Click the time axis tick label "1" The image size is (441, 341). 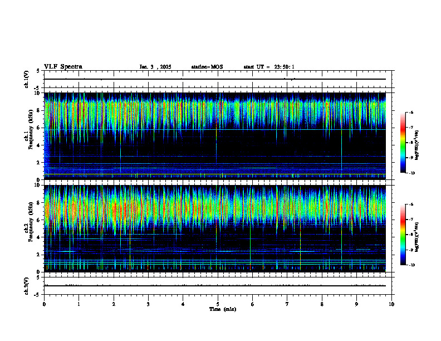click(79, 304)
